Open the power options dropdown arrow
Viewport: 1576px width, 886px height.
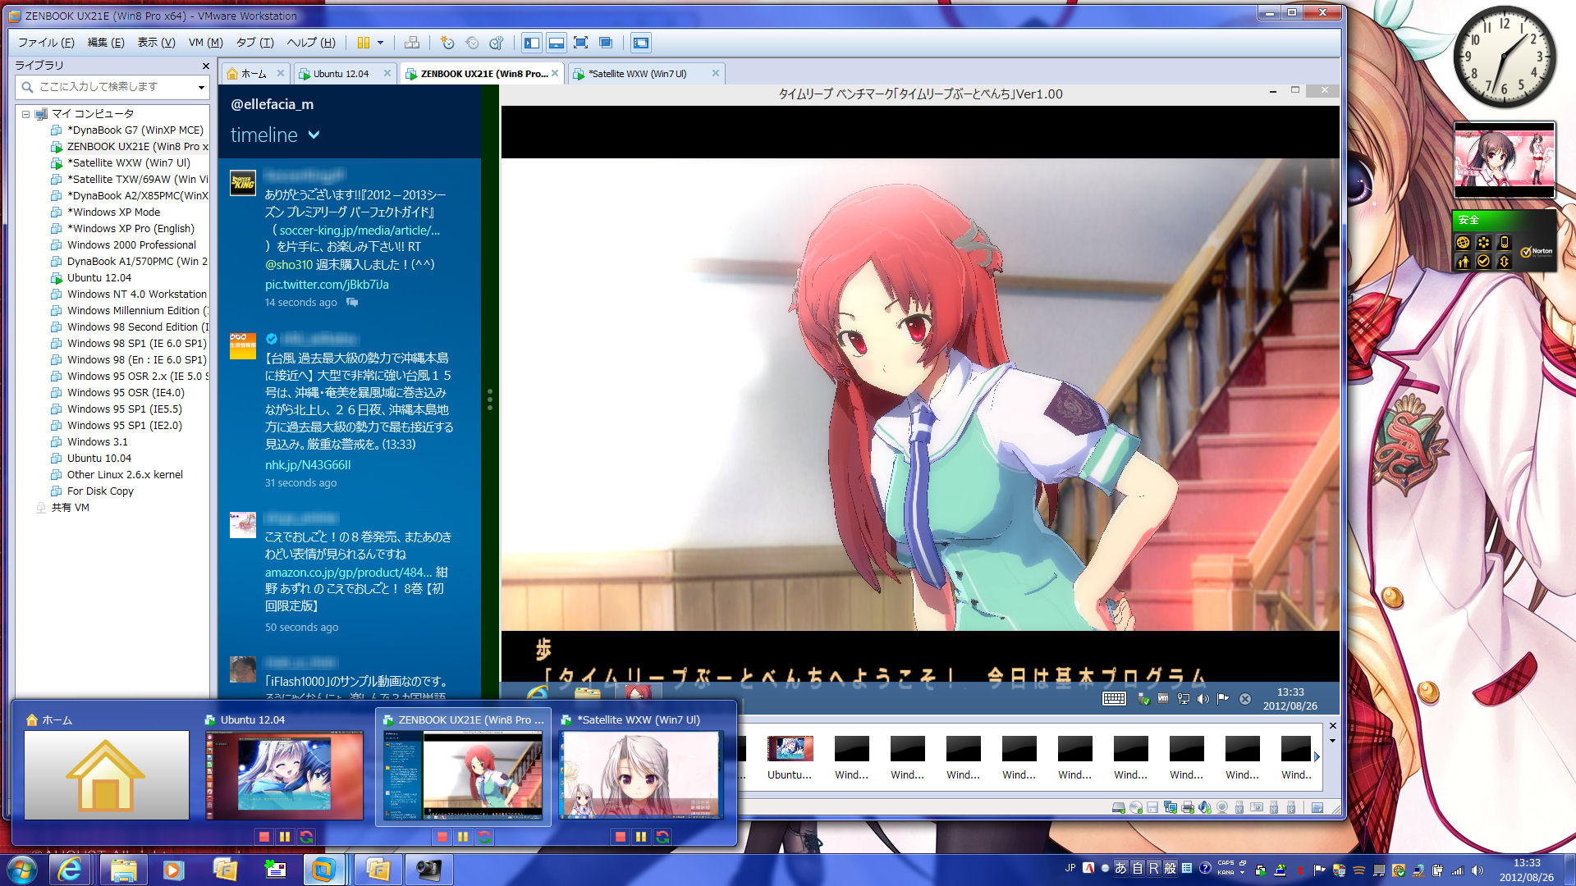pos(380,43)
